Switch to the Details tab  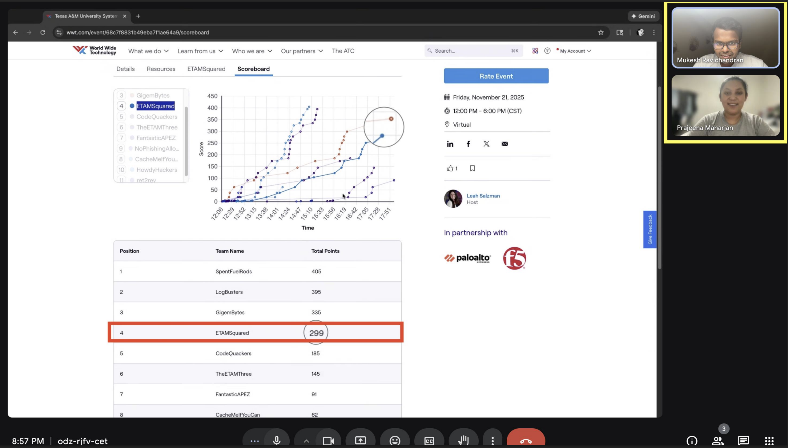[125, 69]
